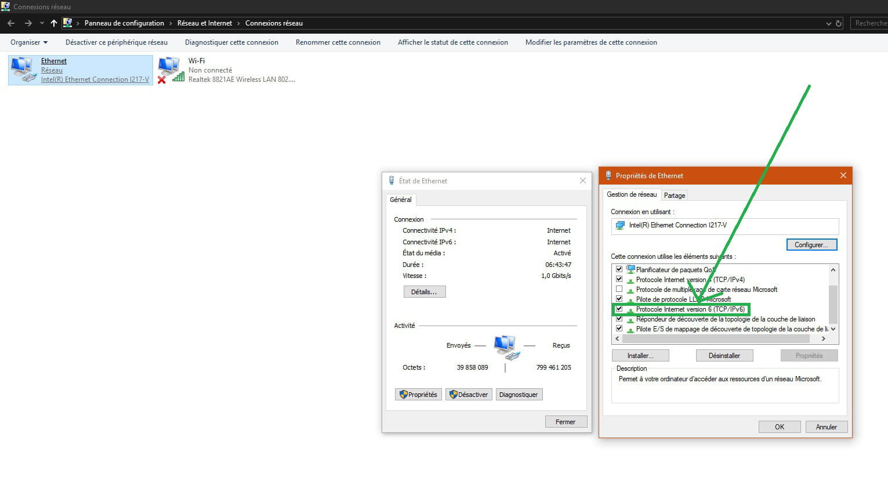The image size is (888, 477).
Task: Open the Organiser dropdown menu
Action: click(29, 42)
